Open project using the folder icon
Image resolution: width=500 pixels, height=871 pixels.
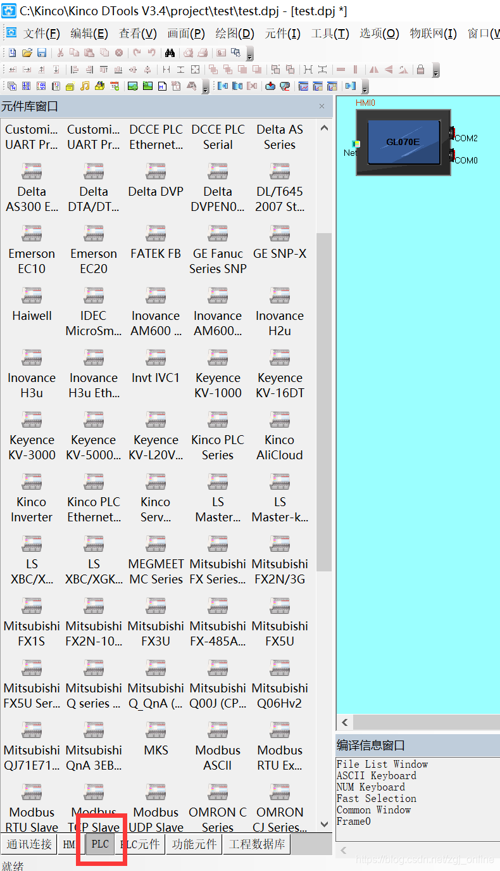[27, 53]
